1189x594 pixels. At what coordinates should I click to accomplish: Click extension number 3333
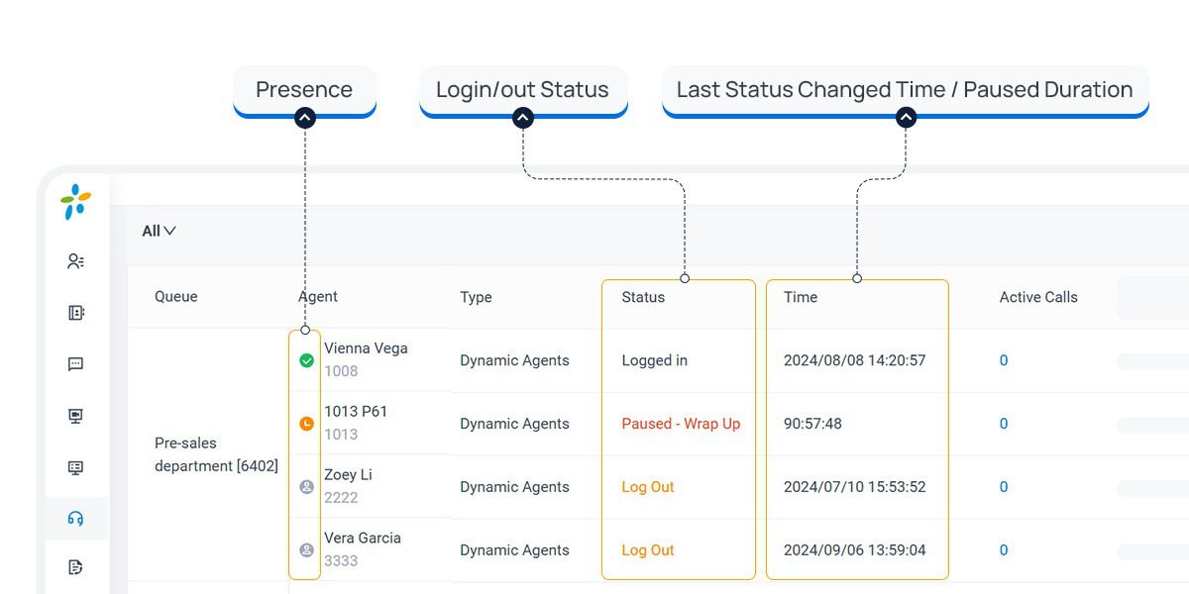[341, 561]
